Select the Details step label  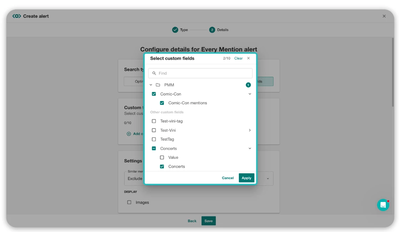coord(223,30)
